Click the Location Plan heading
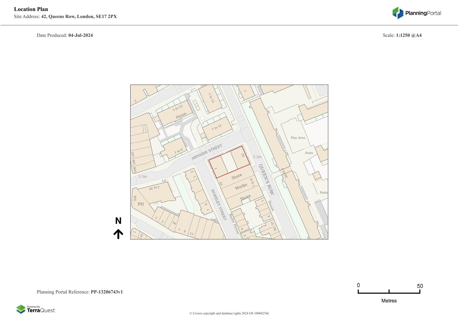Screen dimensions: 458x324 pos(31,9)
